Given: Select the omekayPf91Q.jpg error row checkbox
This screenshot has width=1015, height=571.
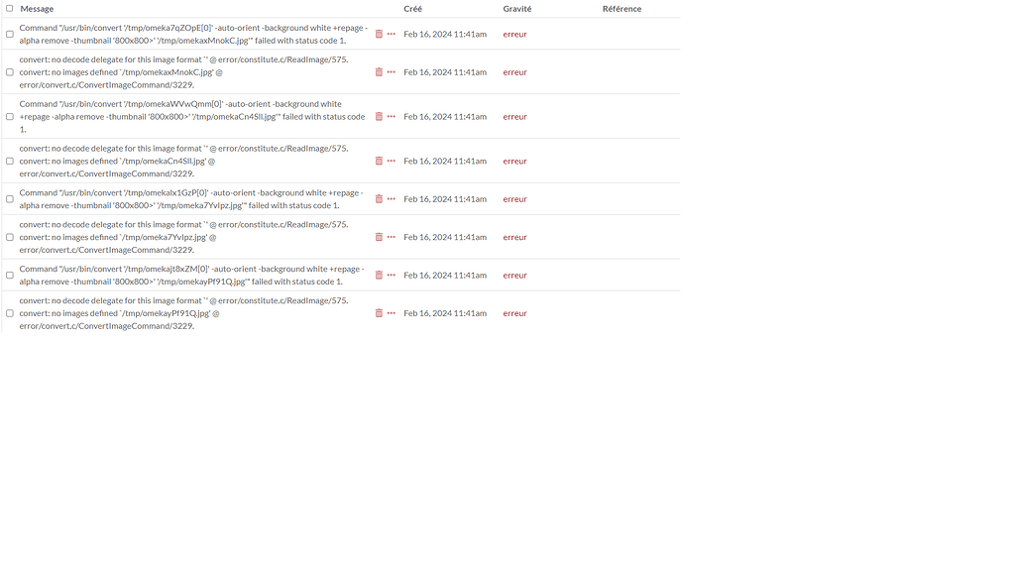Looking at the screenshot, I should click(10, 313).
